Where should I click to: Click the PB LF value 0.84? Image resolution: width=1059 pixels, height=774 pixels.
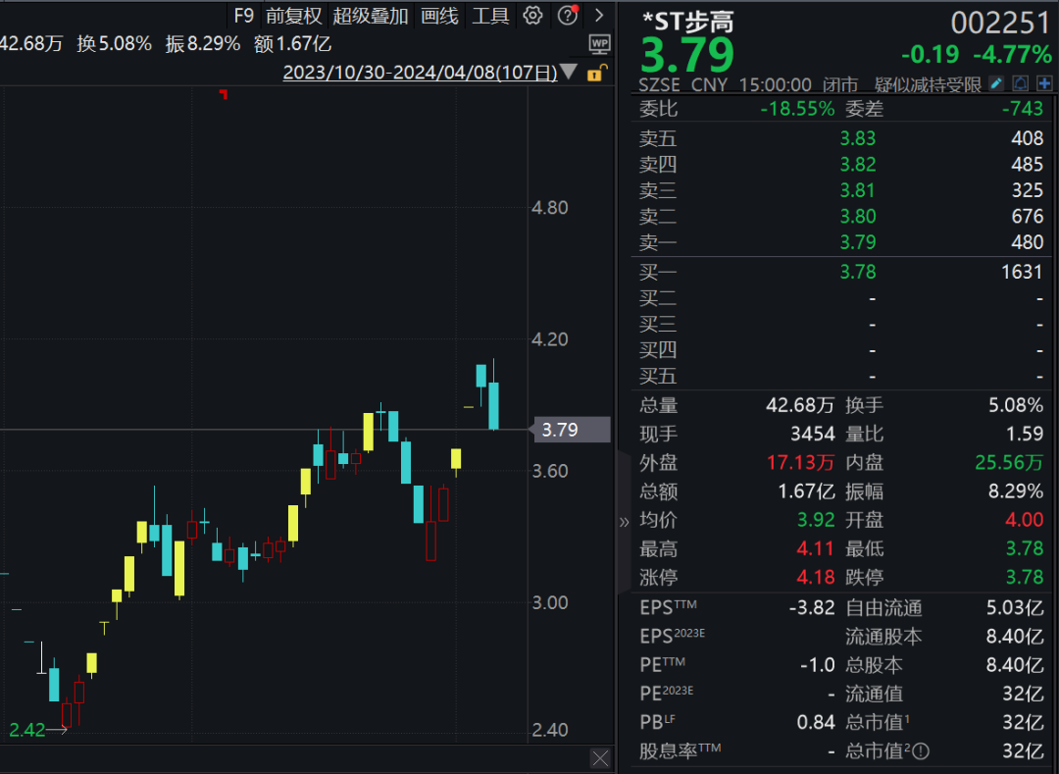coord(816,723)
